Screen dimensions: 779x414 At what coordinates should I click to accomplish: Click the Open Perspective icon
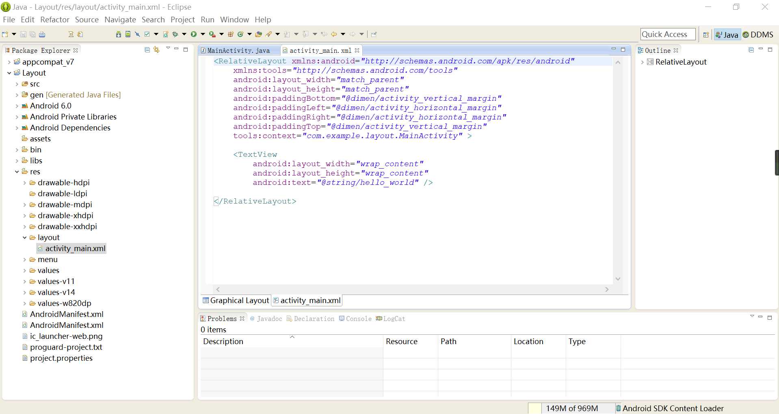(x=706, y=35)
